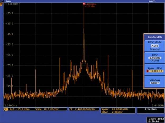Screen dimensions: 165x123
Task: Click the Free Run trigger readout
Action: click(151, 111)
